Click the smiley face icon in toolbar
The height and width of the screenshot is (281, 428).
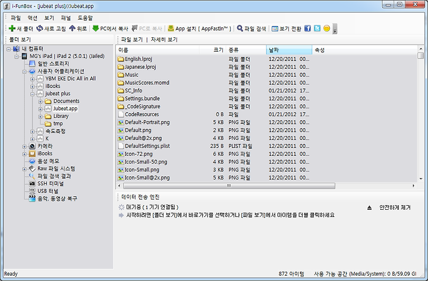pyautogui.click(x=327, y=28)
